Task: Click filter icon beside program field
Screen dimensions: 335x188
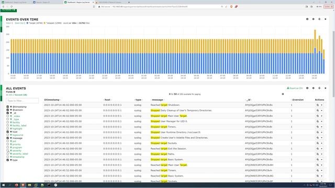Action: 11,147
